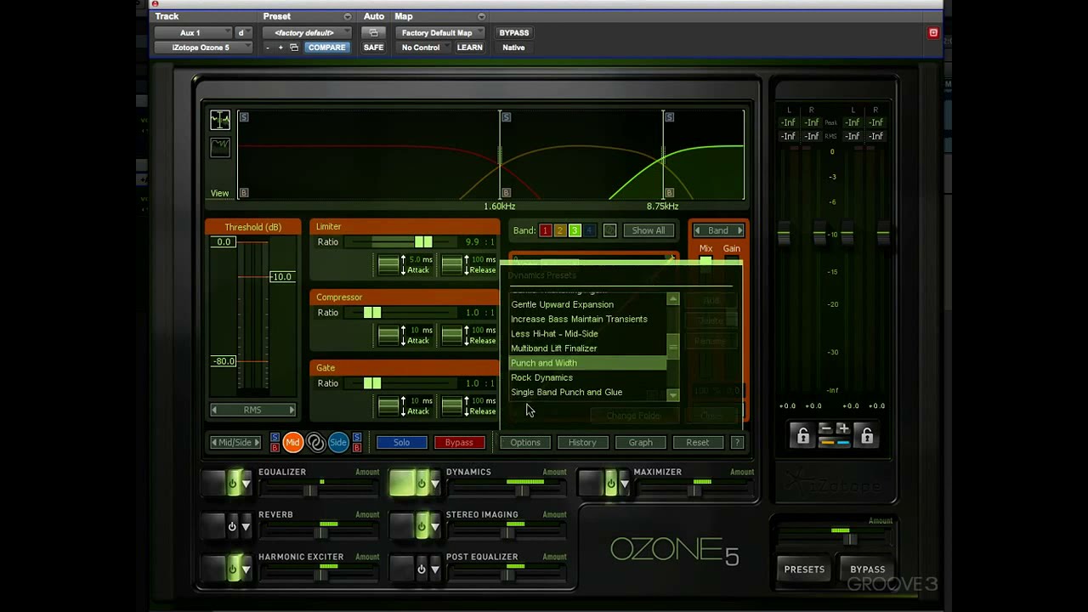1088x612 pixels.
Task: Click the previous preset minus button
Action: click(x=268, y=48)
